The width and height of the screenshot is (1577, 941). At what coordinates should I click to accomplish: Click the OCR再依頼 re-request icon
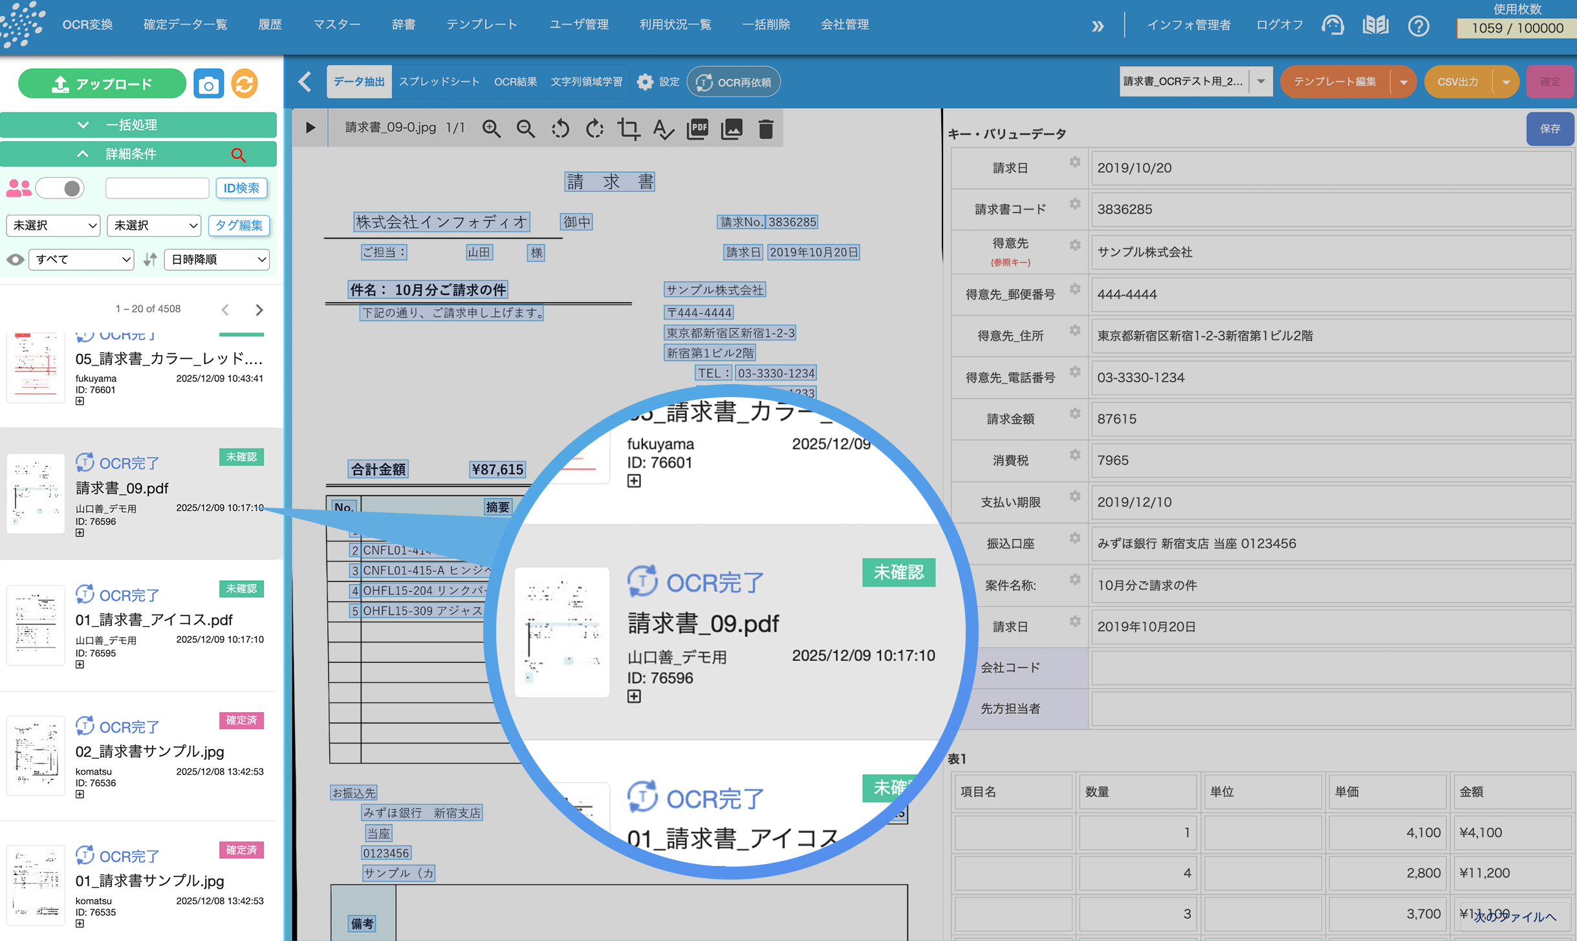click(x=702, y=82)
